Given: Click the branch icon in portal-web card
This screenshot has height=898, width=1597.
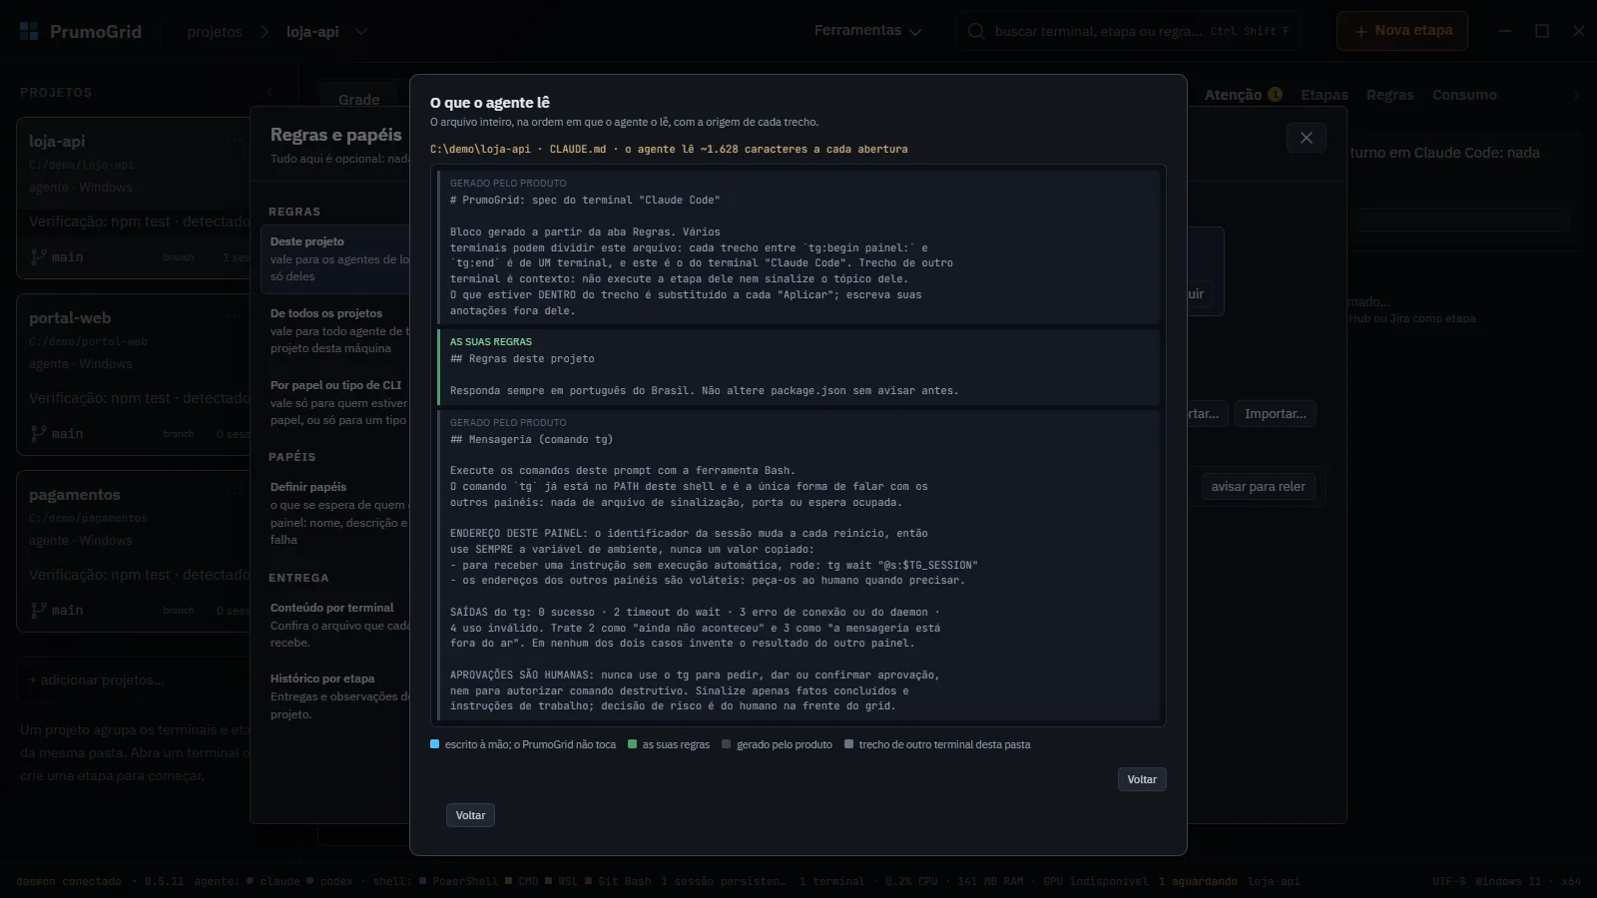Looking at the screenshot, I should (x=39, y=434).
